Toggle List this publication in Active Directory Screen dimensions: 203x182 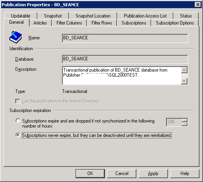click(18, 101)
